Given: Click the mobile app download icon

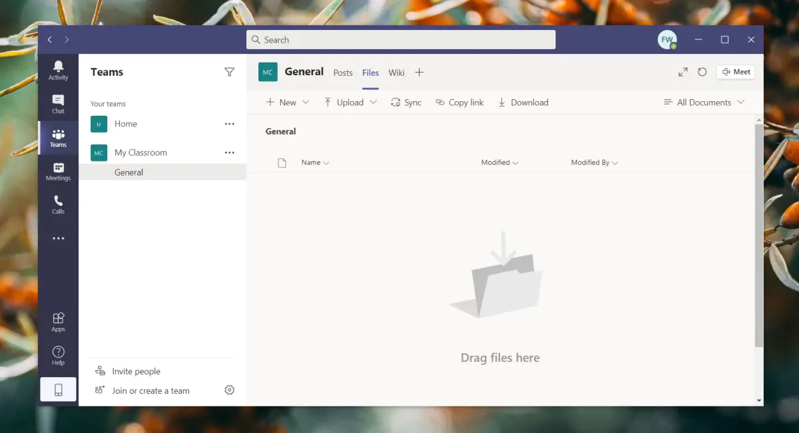Looking at the screenshot, I should pos(58,390).
